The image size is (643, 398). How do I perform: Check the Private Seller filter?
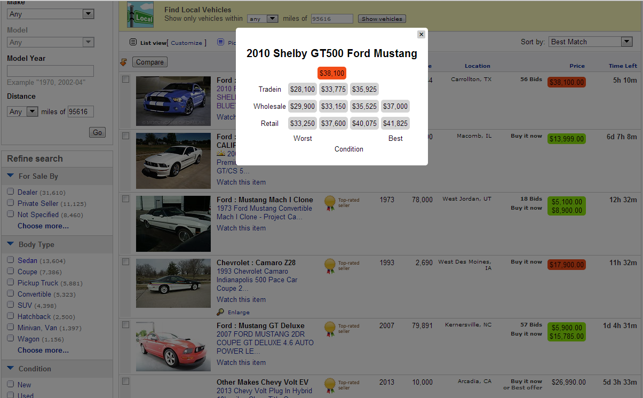point(10,203)
